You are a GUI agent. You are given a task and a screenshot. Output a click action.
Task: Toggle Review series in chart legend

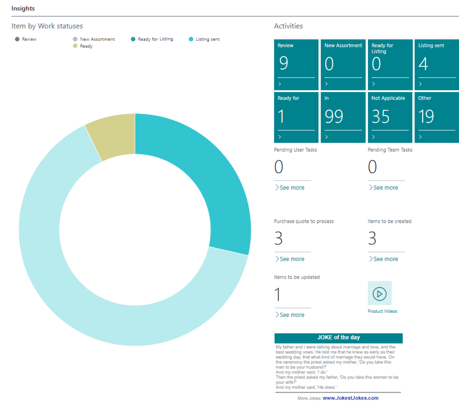pos(26,39)
